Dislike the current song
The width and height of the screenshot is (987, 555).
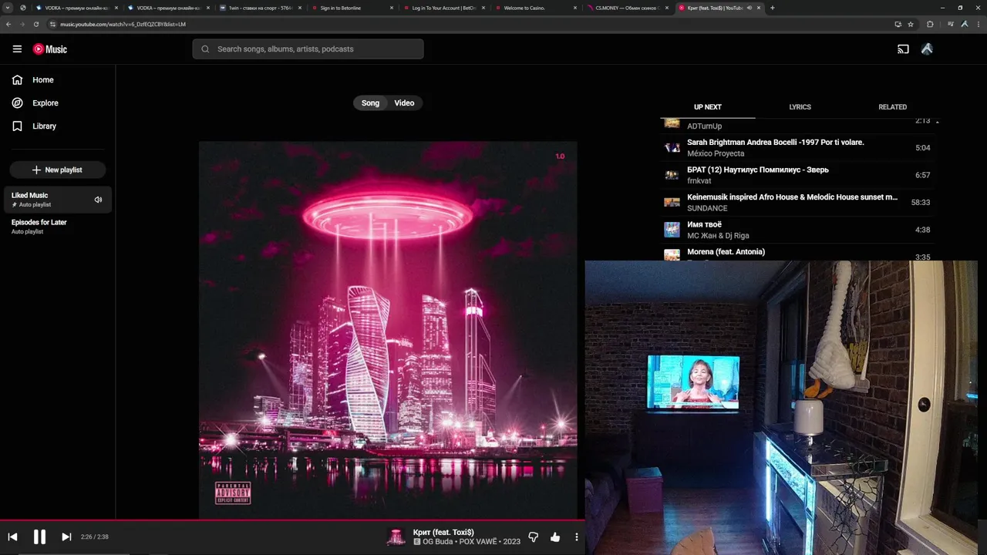point(533,536)
